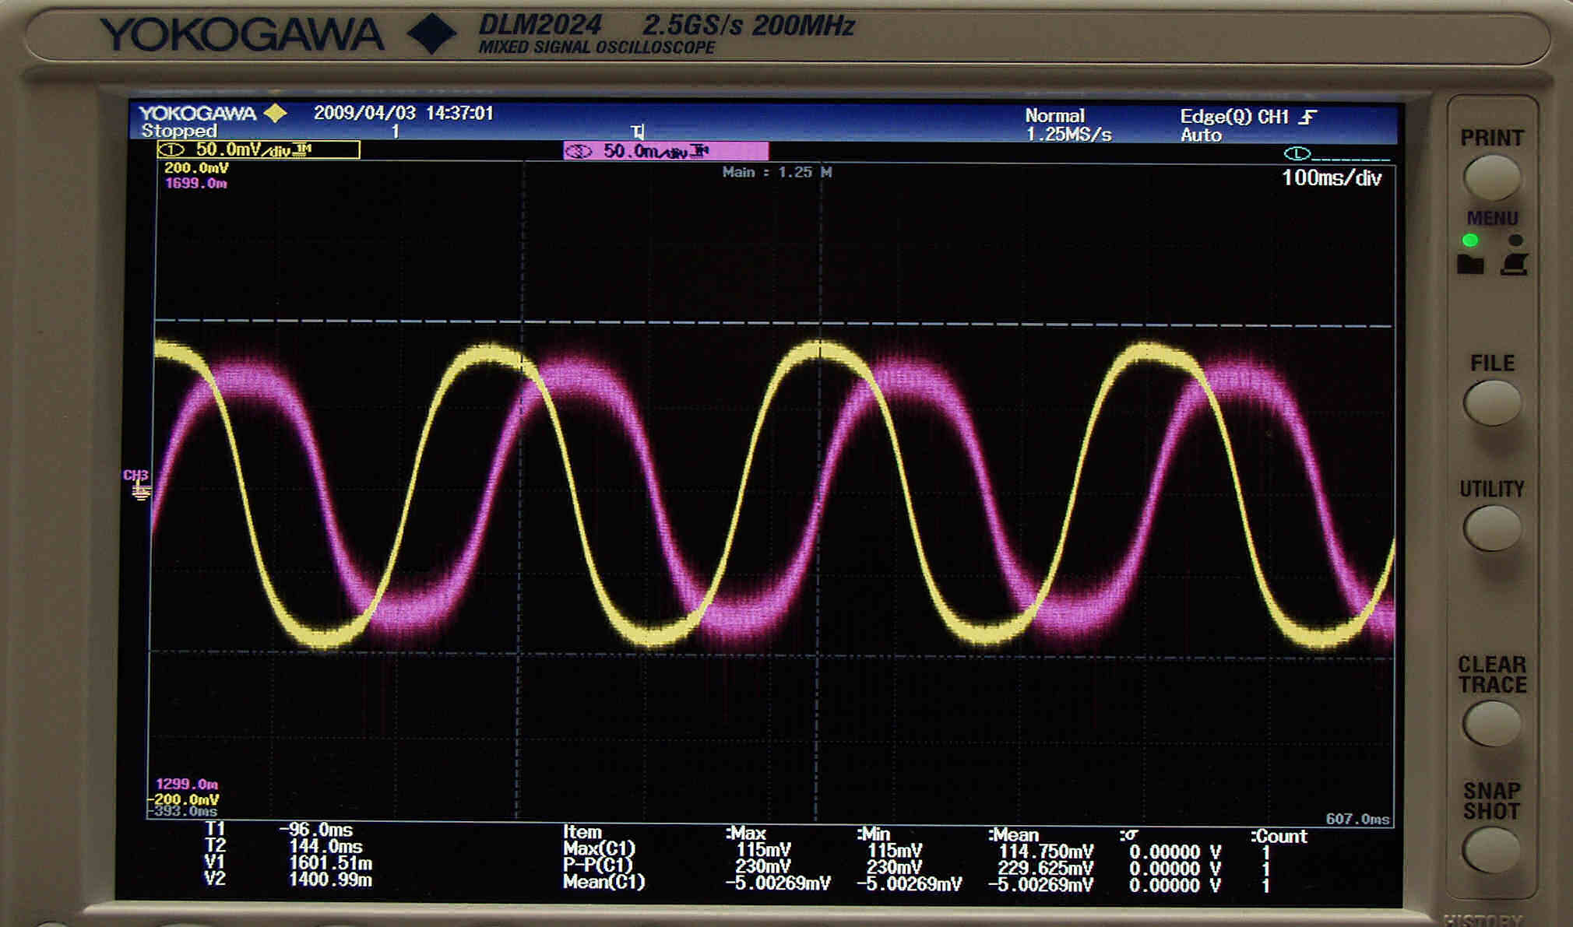
Task: Click the rising edge trigger slope icon
Action: 1308,118
